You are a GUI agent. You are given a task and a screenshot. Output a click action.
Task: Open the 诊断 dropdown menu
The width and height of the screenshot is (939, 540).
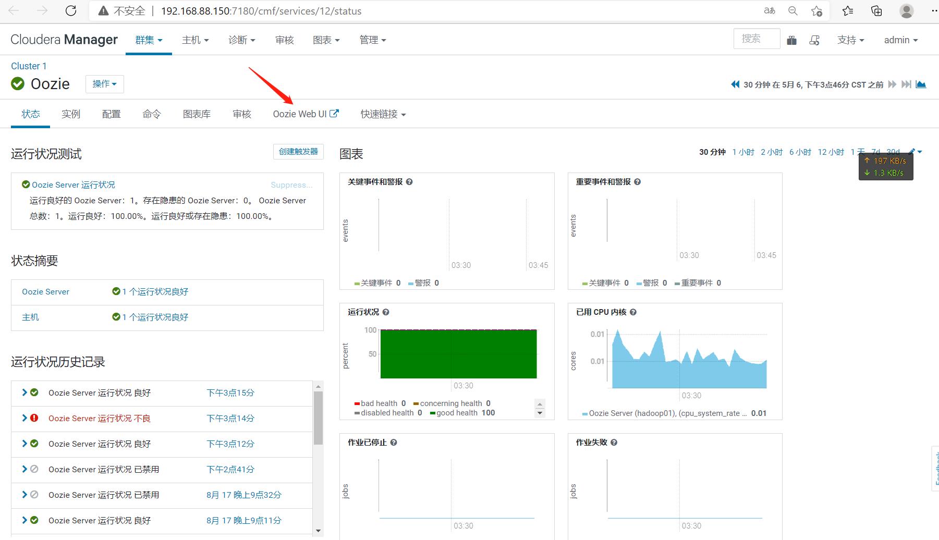[242, 40]
